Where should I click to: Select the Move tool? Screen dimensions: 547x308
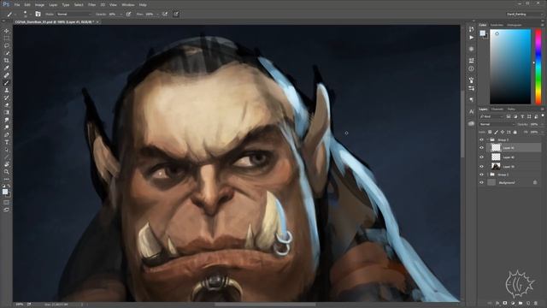click(7, 31)
